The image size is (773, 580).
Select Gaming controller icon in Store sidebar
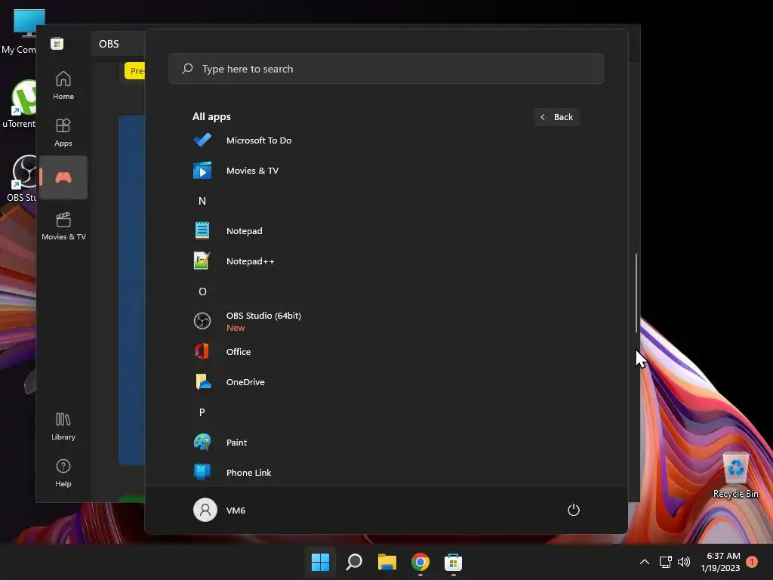click(x=63, y=177)
